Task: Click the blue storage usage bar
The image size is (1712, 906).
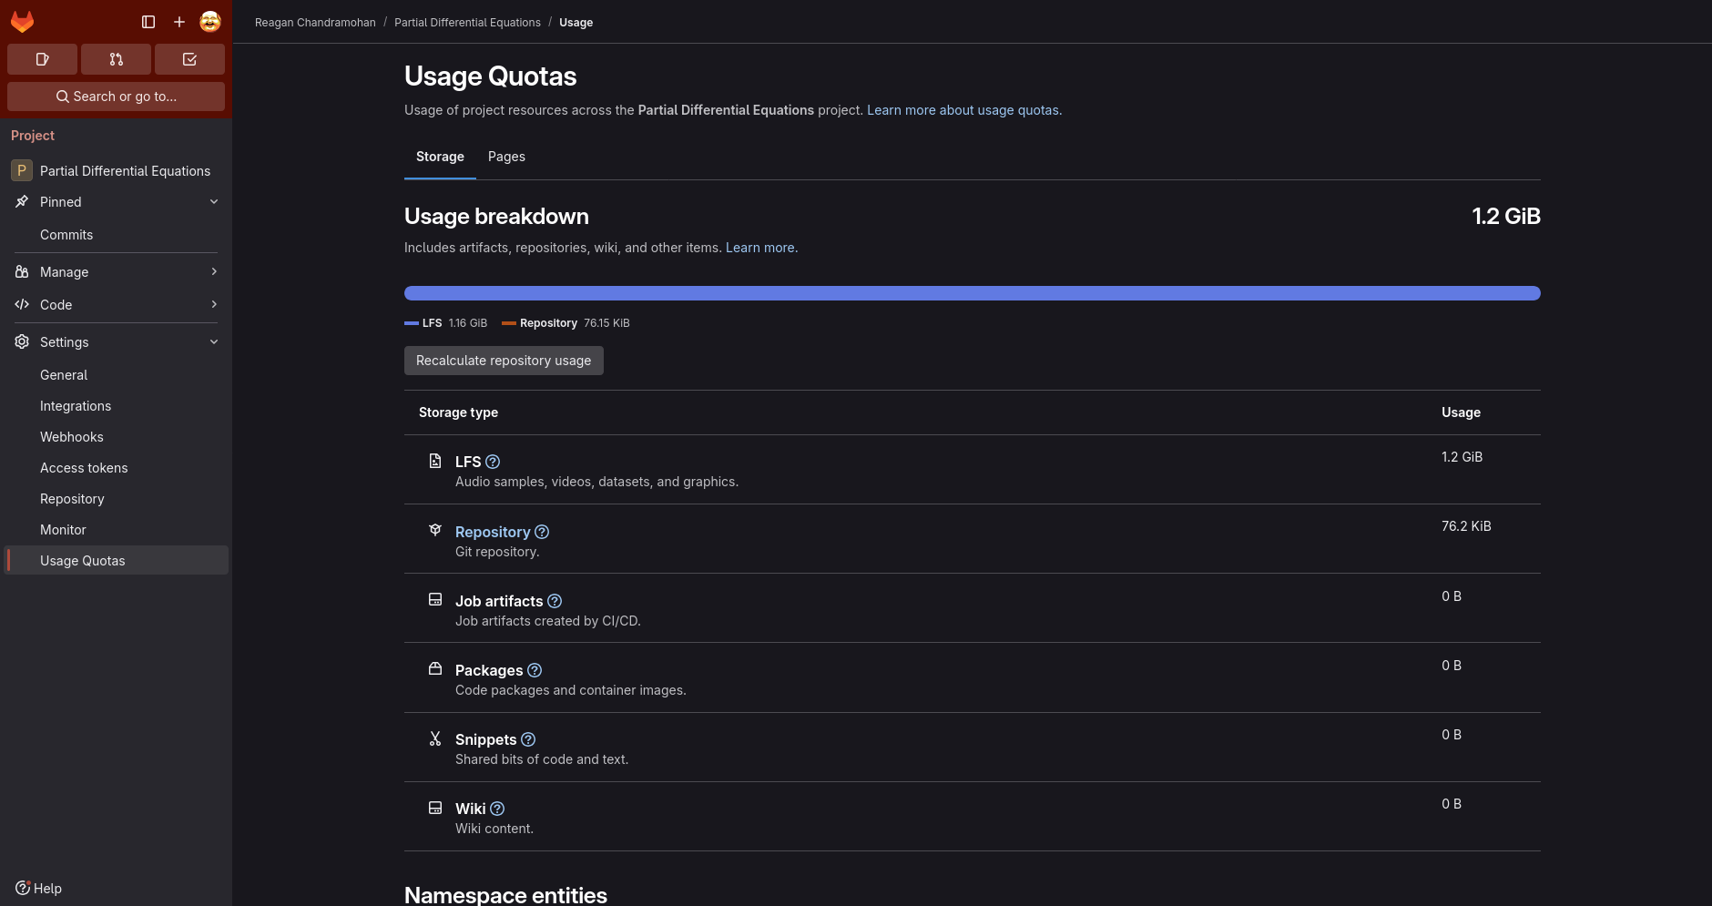Action: click(972, 293)
